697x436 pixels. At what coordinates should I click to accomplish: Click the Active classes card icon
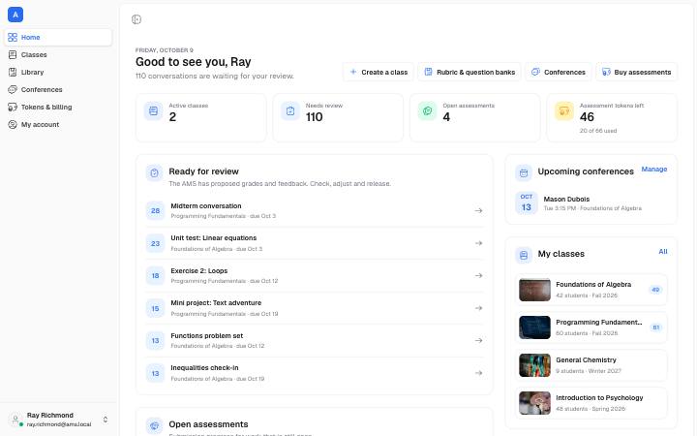pos(153,110)
